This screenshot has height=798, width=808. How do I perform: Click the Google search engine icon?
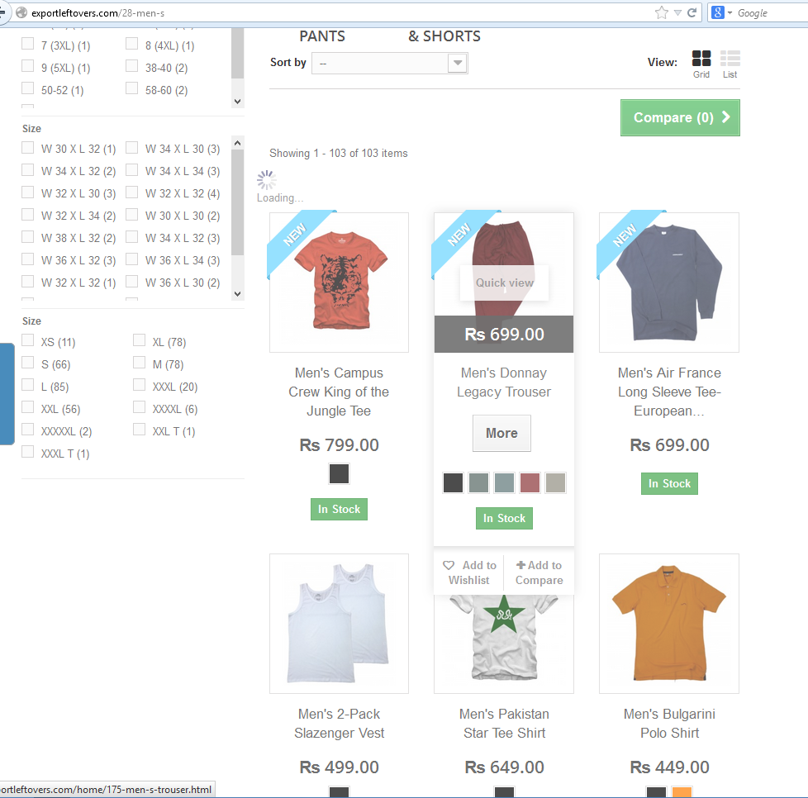(x=717, y=12)
